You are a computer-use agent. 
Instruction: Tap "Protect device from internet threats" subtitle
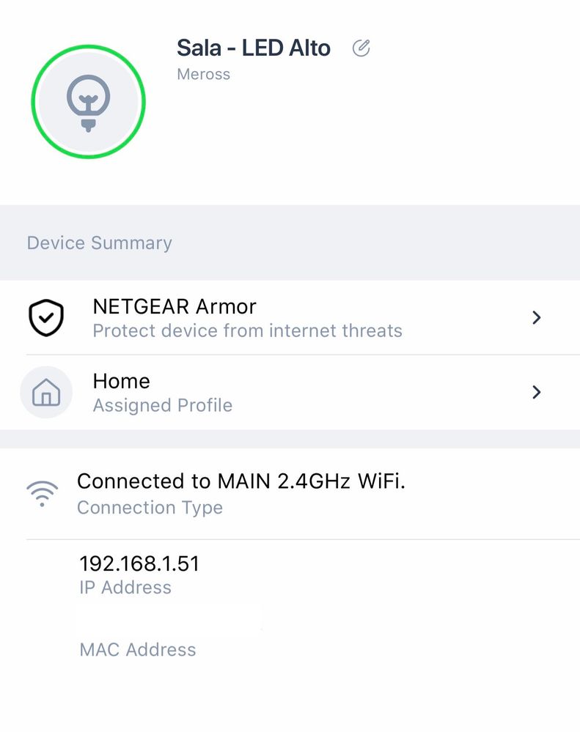[x=248, y=330]
